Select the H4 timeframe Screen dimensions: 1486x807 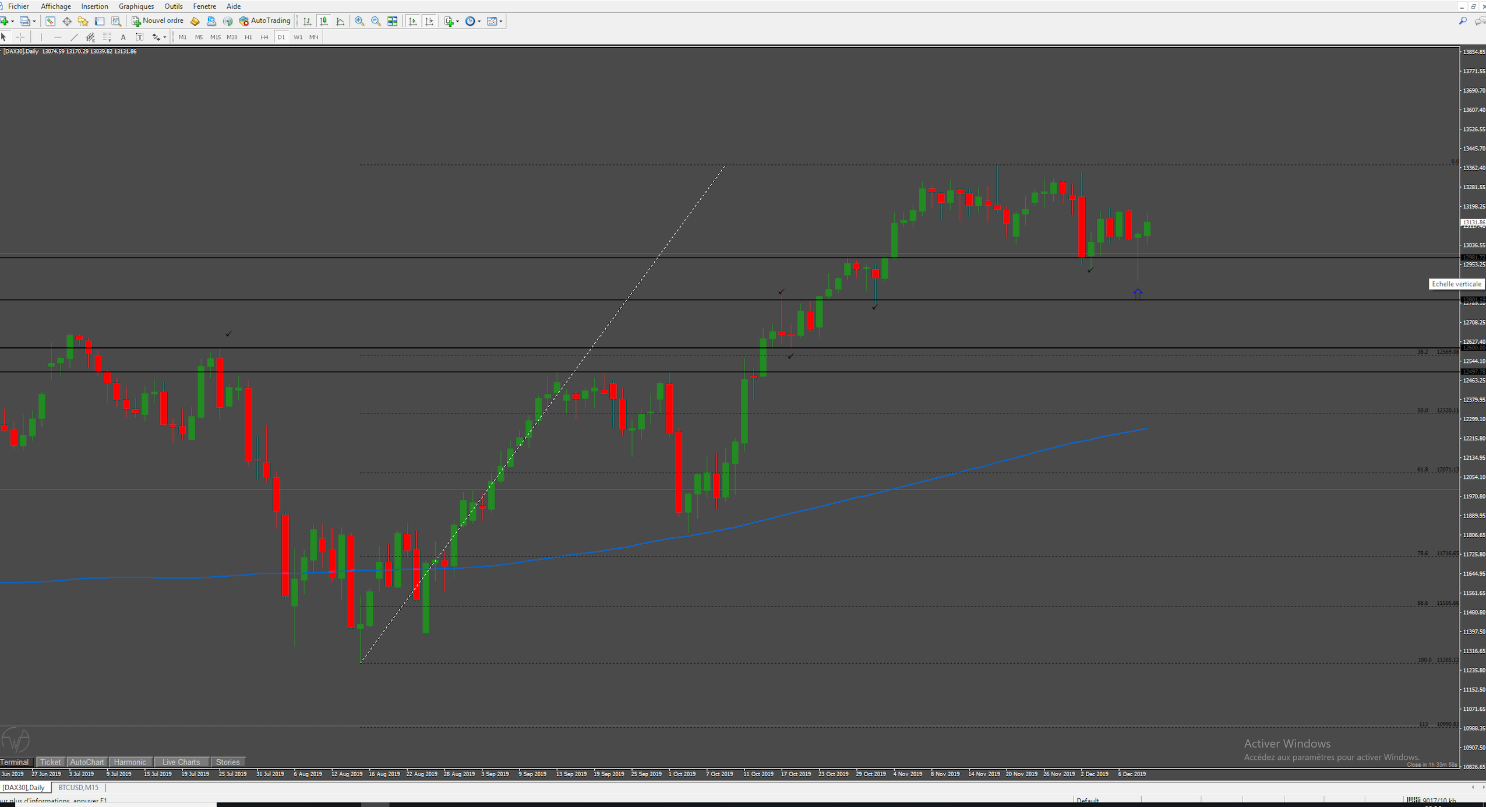click(264, 37)
